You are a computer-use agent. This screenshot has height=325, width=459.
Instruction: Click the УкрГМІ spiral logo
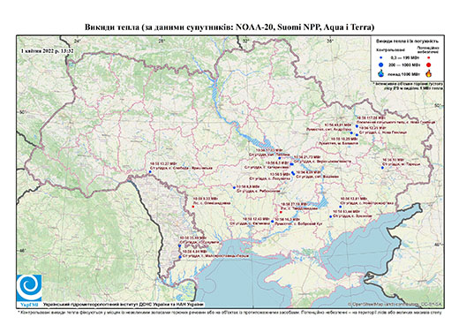click(29, 288)
